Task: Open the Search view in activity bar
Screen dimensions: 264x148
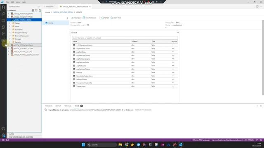Action: [3, 14]
